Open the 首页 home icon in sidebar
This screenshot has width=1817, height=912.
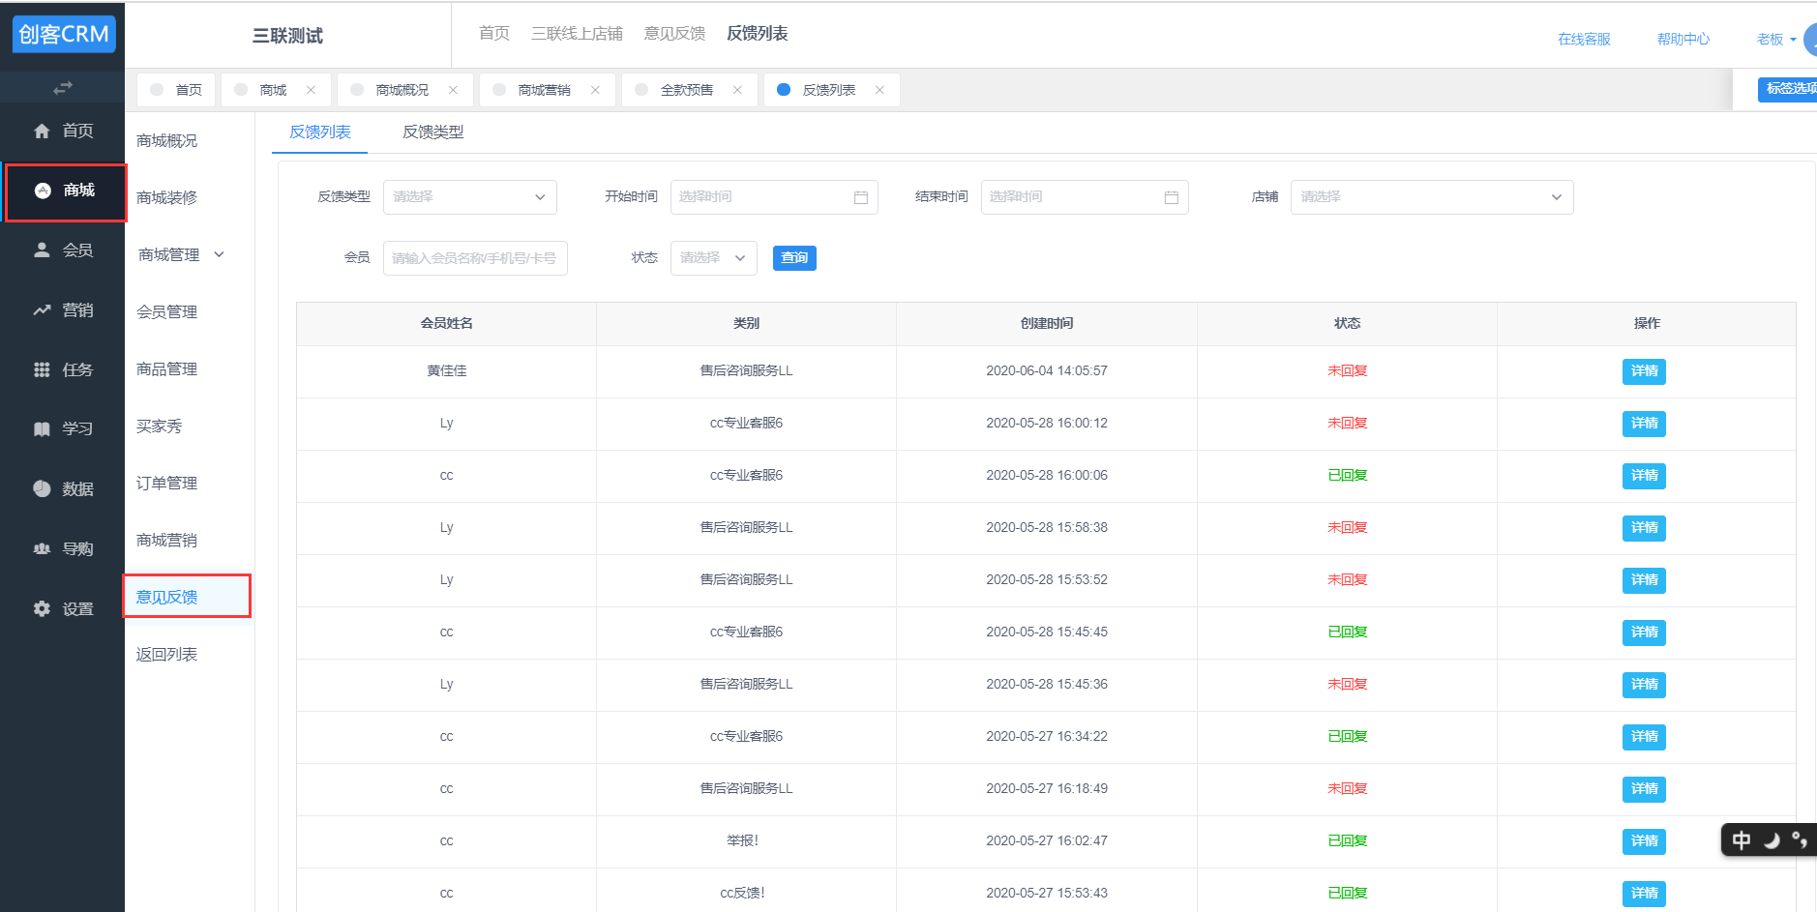pyautogui.click(x=42, y=132)
